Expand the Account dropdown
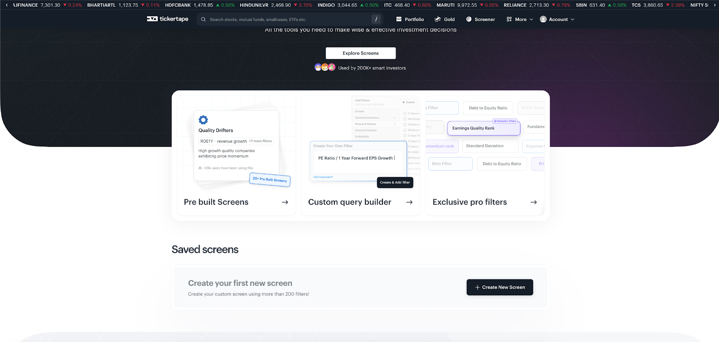Image resolution: width=719 pixels, height=342 pixels. [x=557, y=19]
